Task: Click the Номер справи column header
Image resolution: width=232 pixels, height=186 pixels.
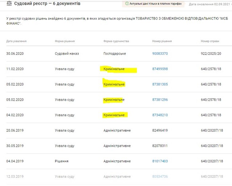Action: (x=210, y=41)
